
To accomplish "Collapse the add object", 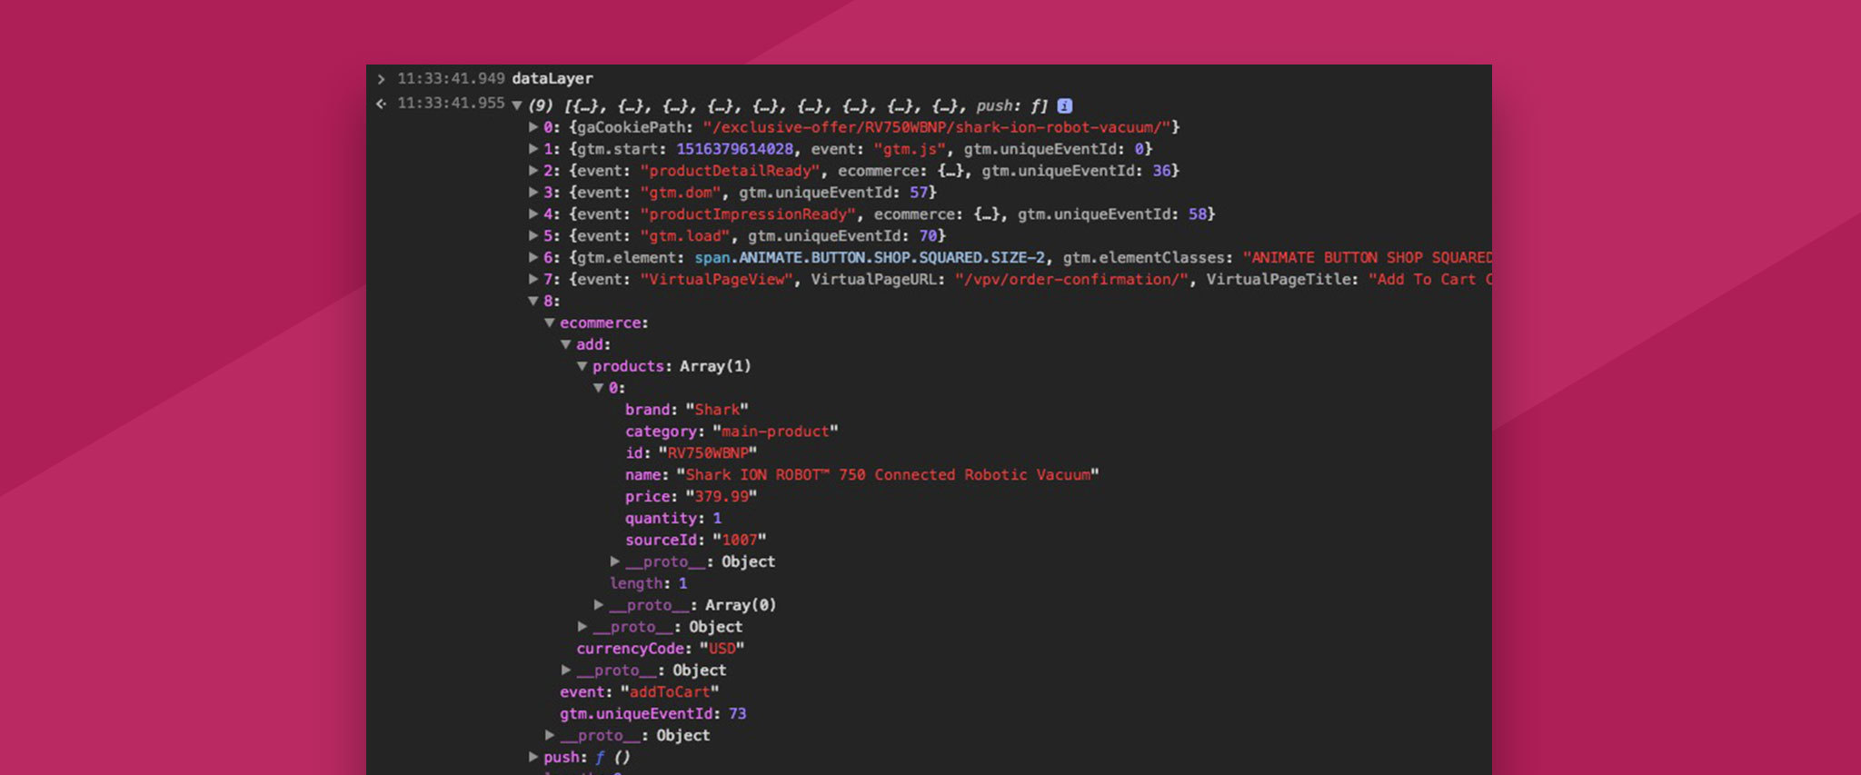I will (566, 344).
